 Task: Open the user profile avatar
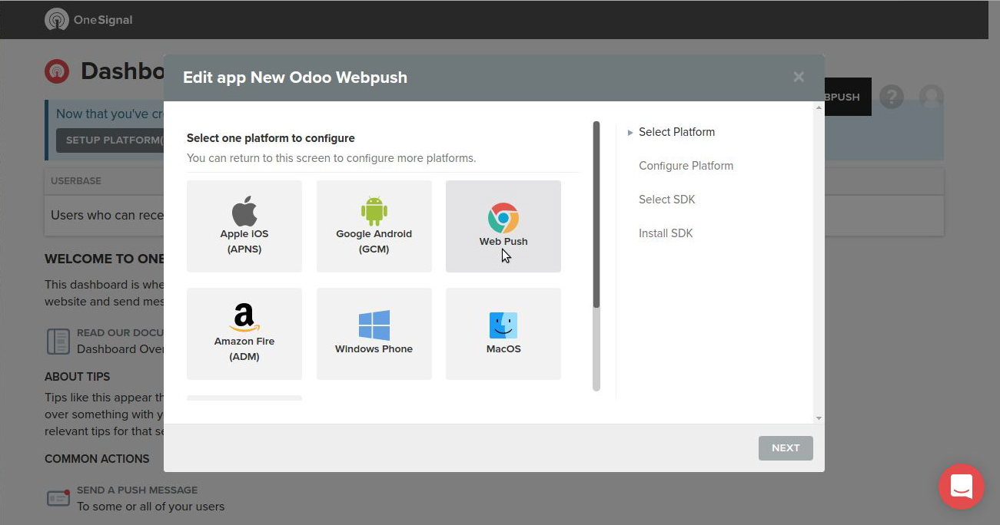(x=932, y=97)
